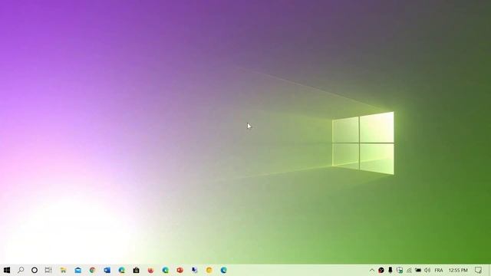Open the Mail app envelope icon
Screen dimensions: 491x276
(x=78, y=270)
